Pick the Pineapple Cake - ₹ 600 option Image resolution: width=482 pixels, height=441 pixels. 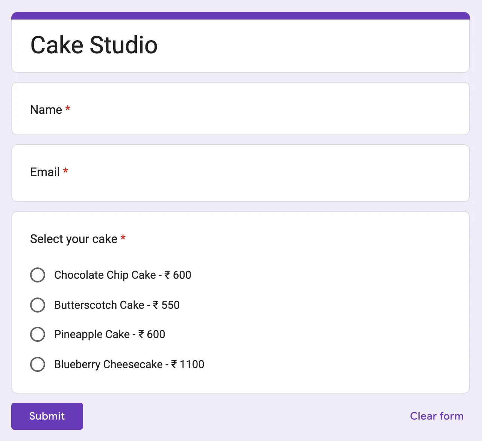[37, 334]
